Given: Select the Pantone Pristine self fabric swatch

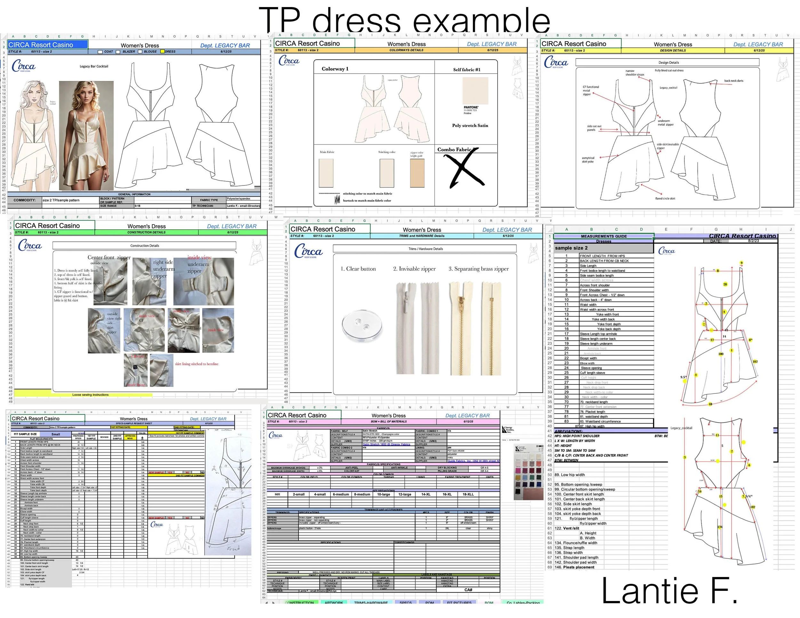Looking at the screenshot, I should [x=476, y=91].
